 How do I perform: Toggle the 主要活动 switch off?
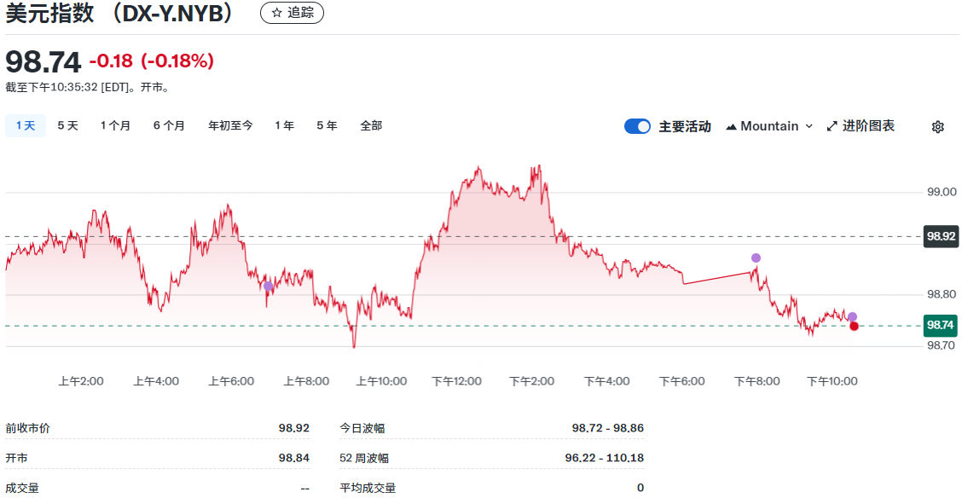[637, 126]
